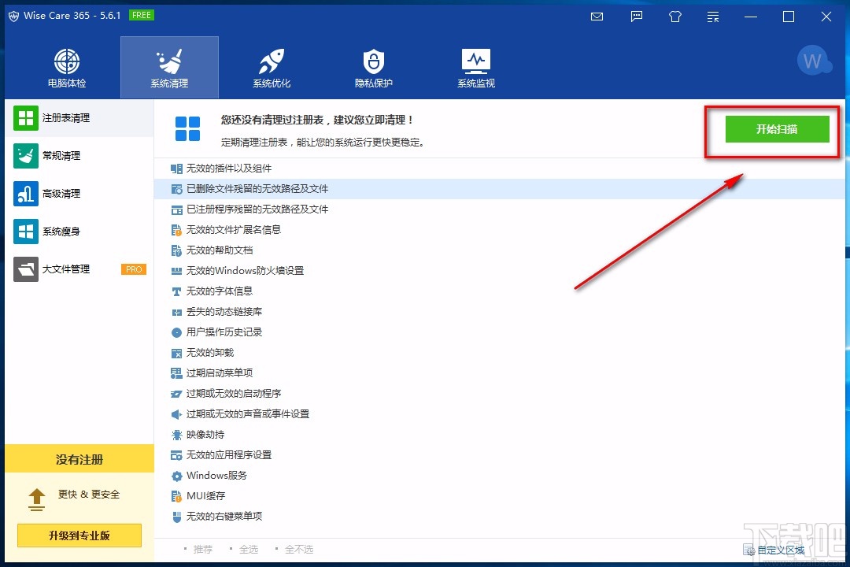Select the 无效的插件以及组件 text
The image size is (850, 567).
(229, 169)
